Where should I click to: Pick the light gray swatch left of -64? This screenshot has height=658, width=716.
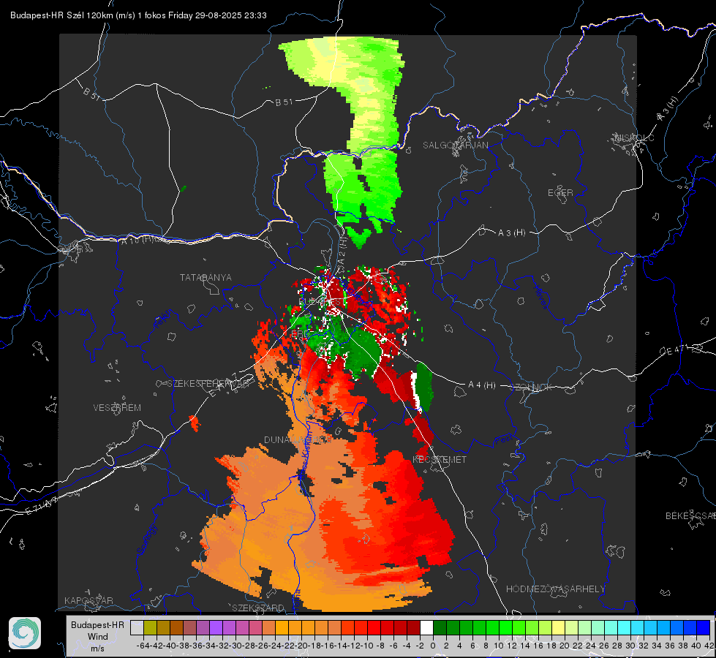[137, 627]
